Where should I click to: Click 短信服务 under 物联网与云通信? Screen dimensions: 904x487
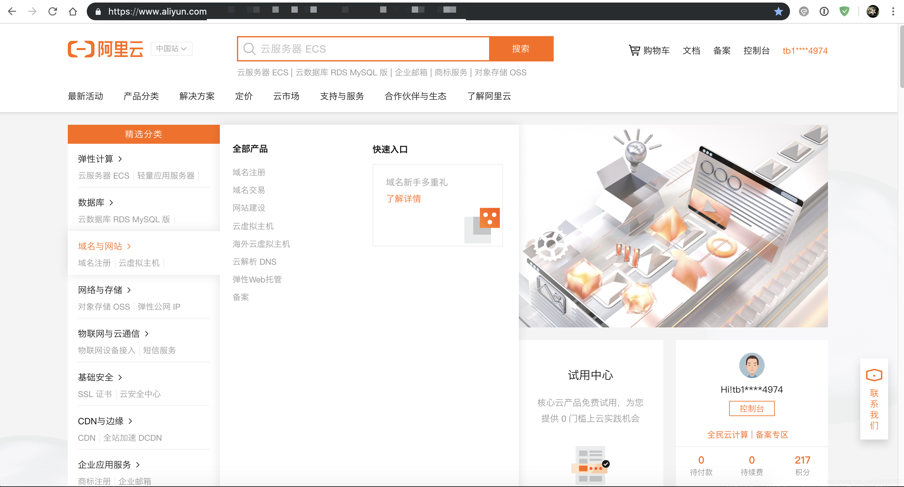[x=159, y=350]
